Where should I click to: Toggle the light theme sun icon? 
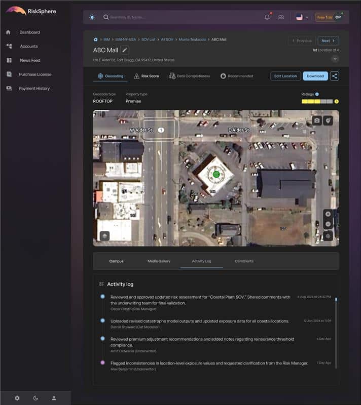point(92,17)
